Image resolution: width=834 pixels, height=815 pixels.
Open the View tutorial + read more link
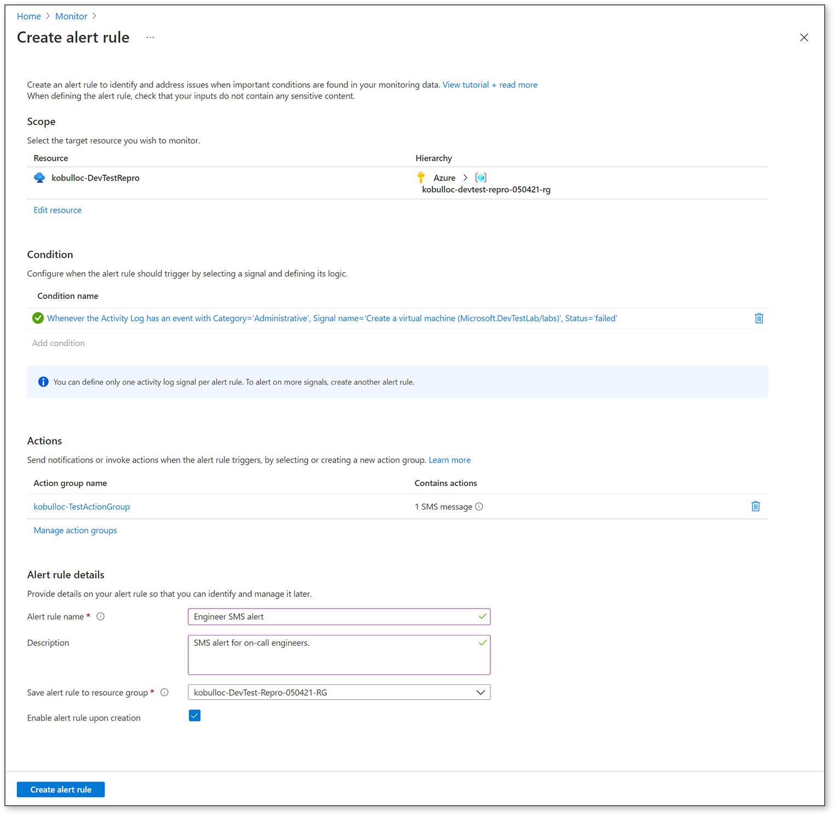pyautogui.click(x=490, y=85)
